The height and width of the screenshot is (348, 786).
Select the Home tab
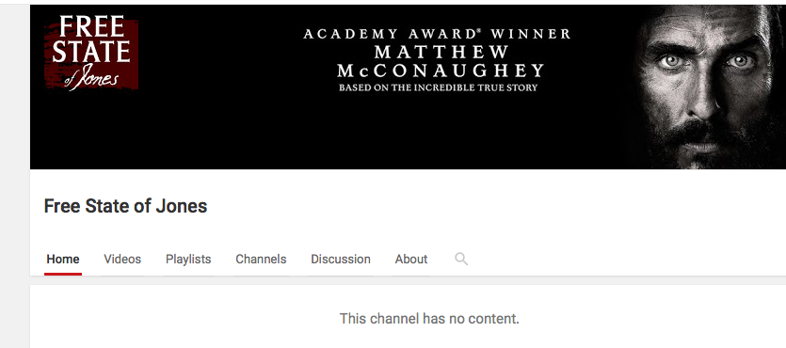(63, 260)
